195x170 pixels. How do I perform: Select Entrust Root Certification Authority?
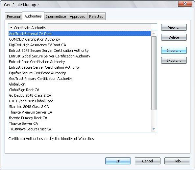click(x=80, y=62)
